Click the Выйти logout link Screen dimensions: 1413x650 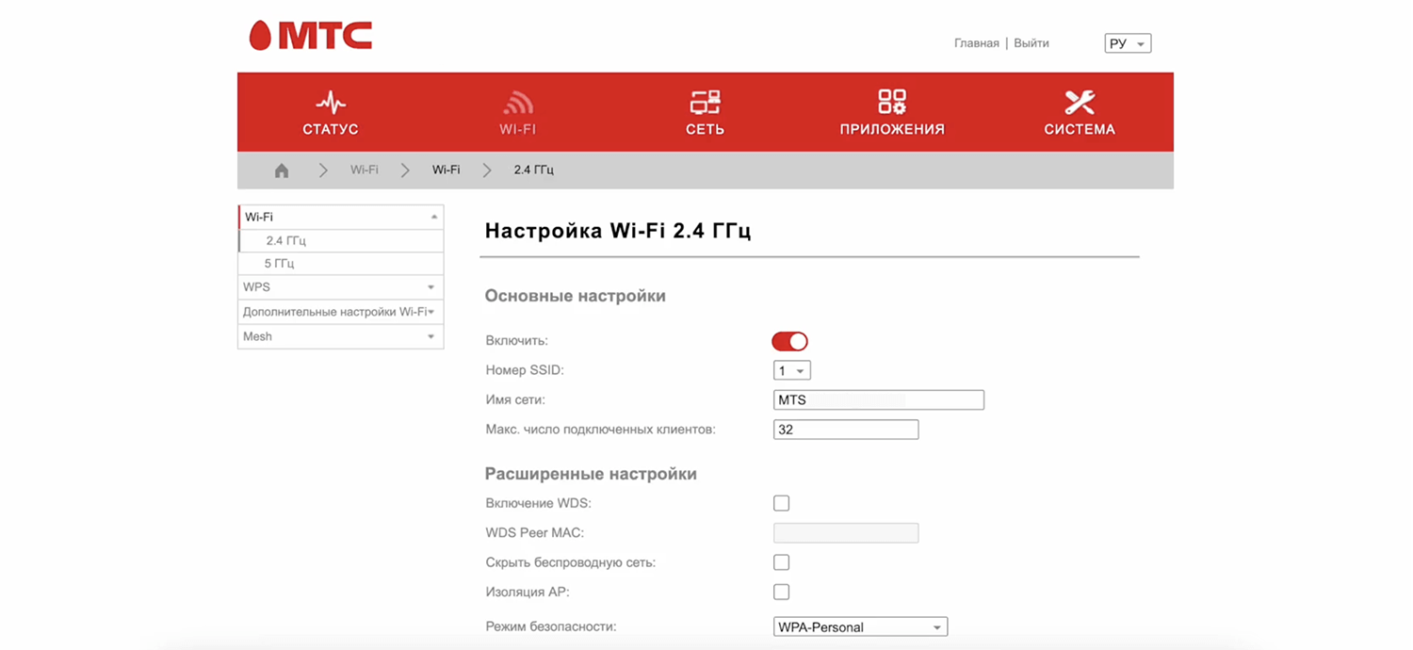pyautogui.click(x=1031, y=43)
